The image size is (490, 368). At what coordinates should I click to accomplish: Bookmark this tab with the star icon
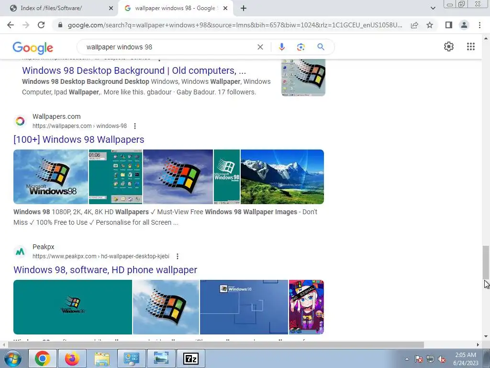tap(430, 25)
